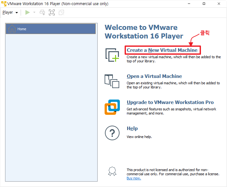Select Home in the library panel
Image resolution: width=227 pixels, height=187 pixels.
(x=51, y=29)
